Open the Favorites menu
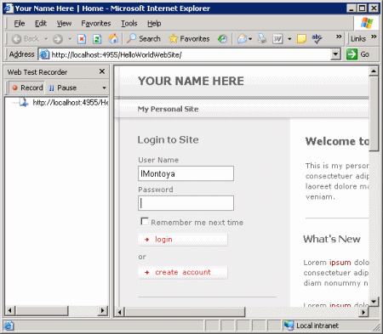383x334 pixels. (96, 24)
